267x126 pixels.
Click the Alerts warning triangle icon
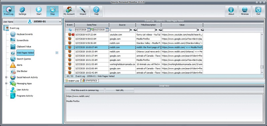pos(13,65)
